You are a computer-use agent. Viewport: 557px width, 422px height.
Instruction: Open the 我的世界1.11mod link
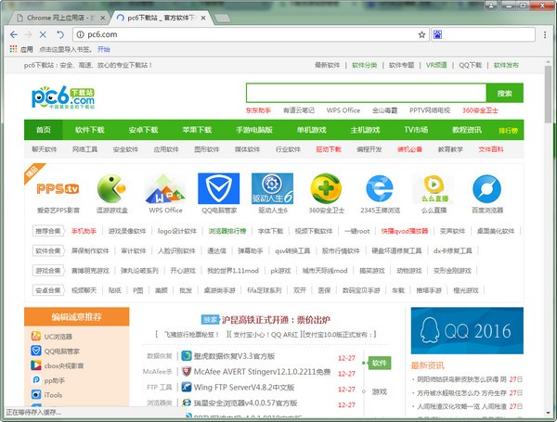pyautogui.click(x=233, y=271)
